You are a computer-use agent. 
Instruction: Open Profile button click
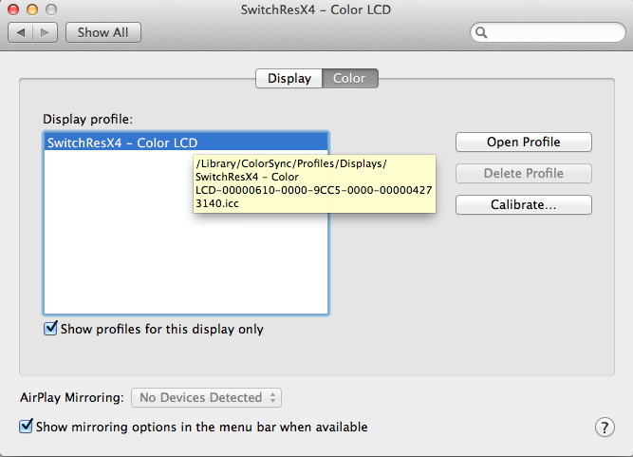pyautogui.click(x=524, y=142)
